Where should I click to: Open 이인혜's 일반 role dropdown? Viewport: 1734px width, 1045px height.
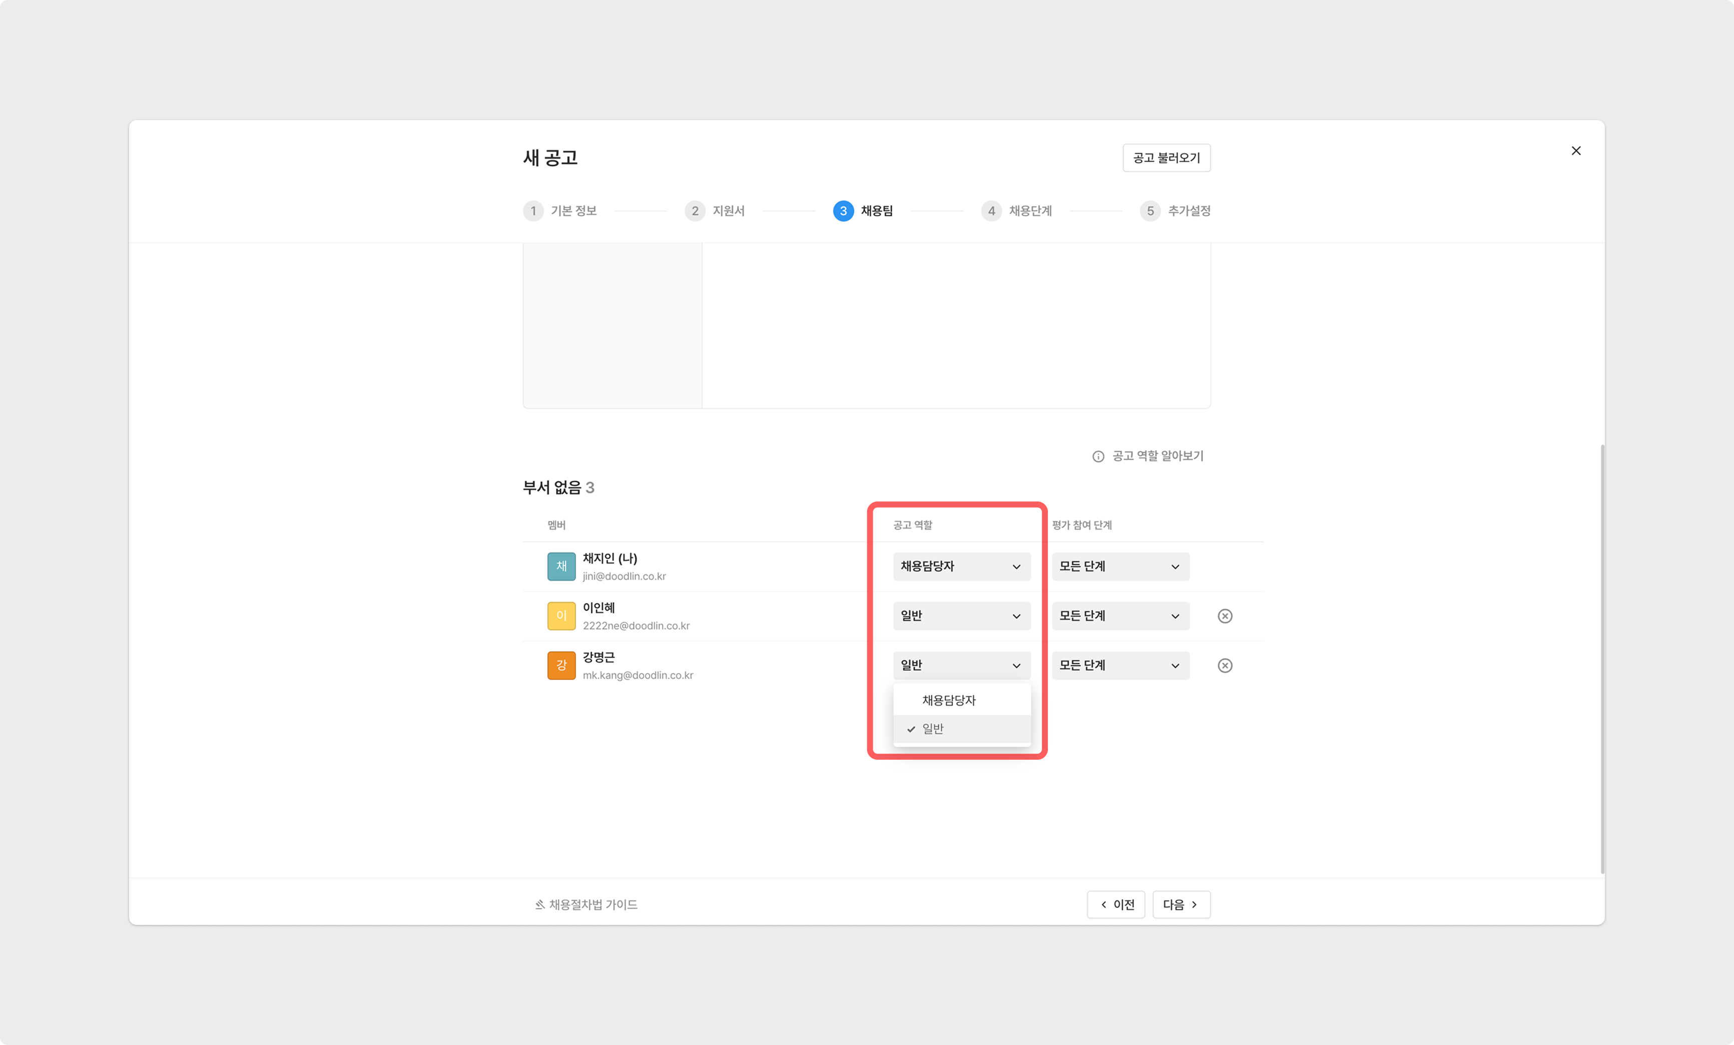[961, 616]
